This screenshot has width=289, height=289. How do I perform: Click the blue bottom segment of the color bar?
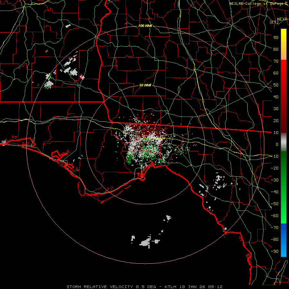284,240
